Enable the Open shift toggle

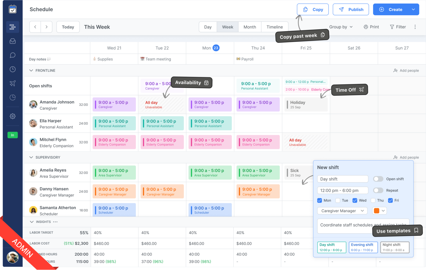[378, 179]
